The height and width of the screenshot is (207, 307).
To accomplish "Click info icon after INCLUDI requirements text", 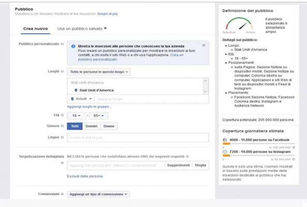I will click(x=187, y=157).
